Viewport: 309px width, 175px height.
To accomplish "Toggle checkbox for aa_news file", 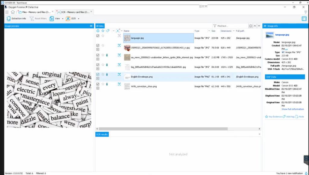I will coord(98,55).
